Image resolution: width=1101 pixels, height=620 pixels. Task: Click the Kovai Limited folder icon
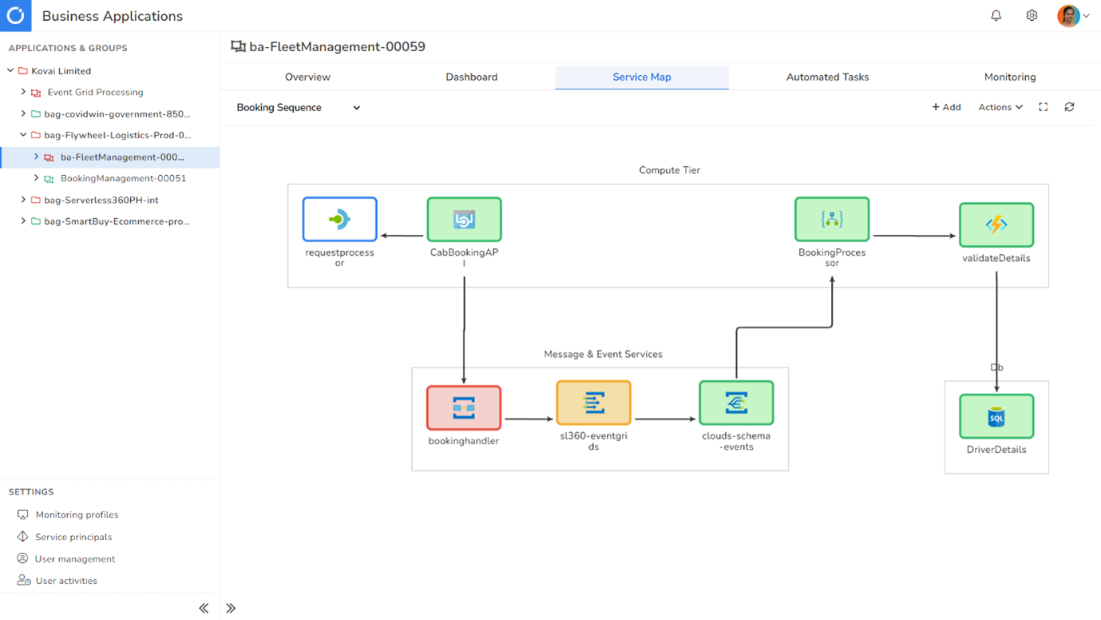pyautogui.click(x=23, y=71)
